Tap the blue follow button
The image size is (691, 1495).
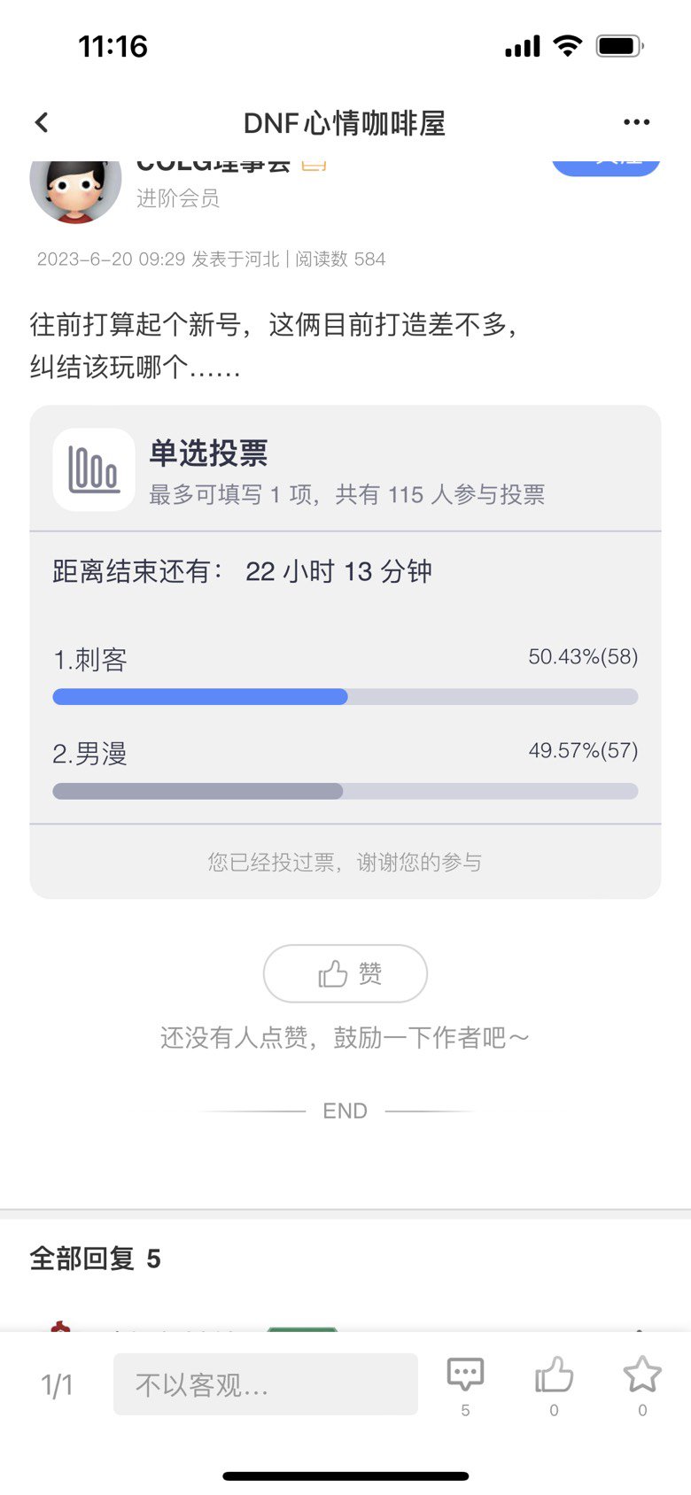pos(606,167)
